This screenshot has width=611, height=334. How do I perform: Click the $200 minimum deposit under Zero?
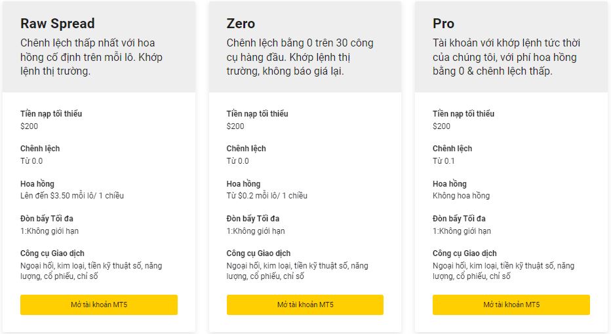(x=235, y=126)
